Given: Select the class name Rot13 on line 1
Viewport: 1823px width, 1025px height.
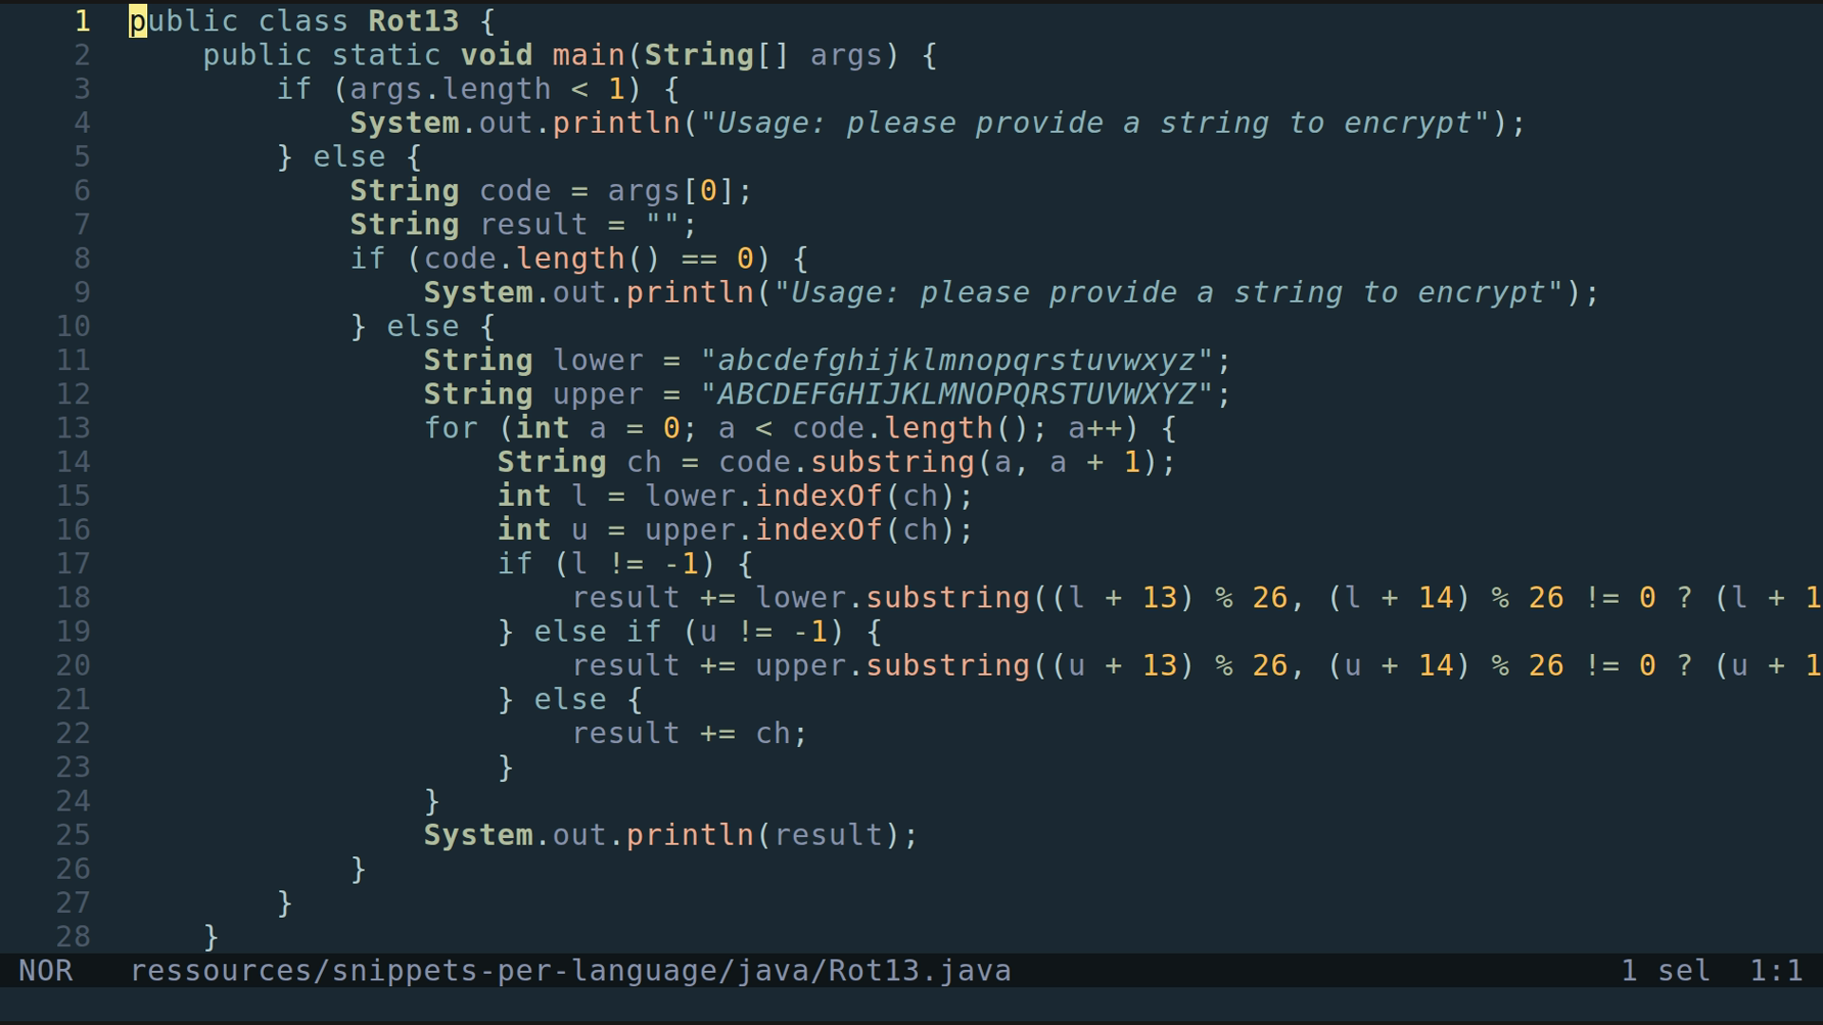Looking at the screenshot, I should coord(412,21).
